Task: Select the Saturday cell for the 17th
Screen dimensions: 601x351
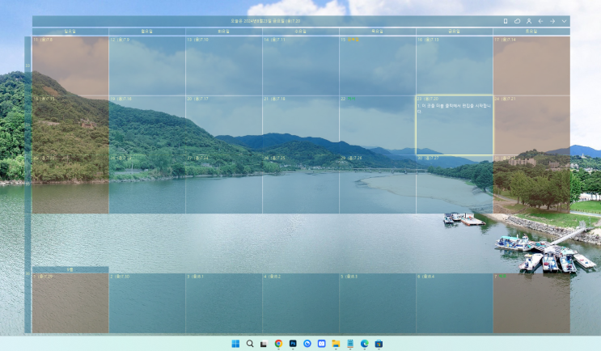Action: (x=531, y=66)
